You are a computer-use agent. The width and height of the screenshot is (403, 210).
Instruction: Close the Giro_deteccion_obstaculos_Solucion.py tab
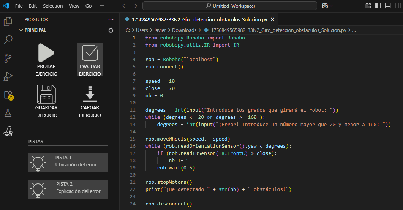(x=272, y=19)
